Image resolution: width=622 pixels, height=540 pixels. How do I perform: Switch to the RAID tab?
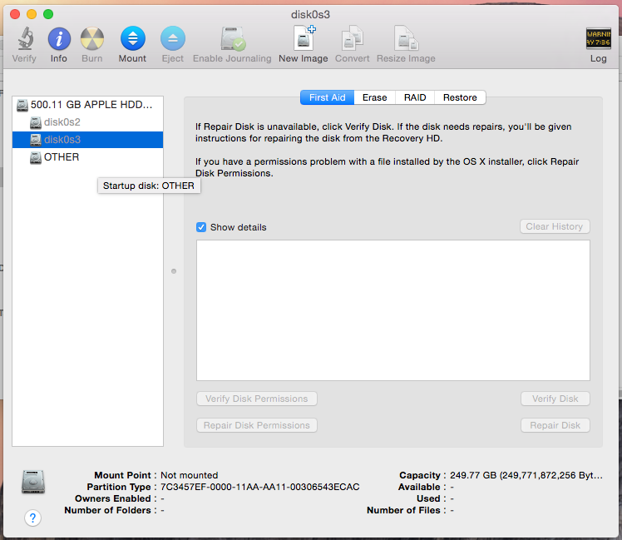point(415,97)
